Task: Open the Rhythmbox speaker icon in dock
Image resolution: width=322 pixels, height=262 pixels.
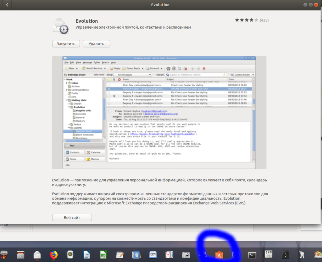Action: point(70,255)
